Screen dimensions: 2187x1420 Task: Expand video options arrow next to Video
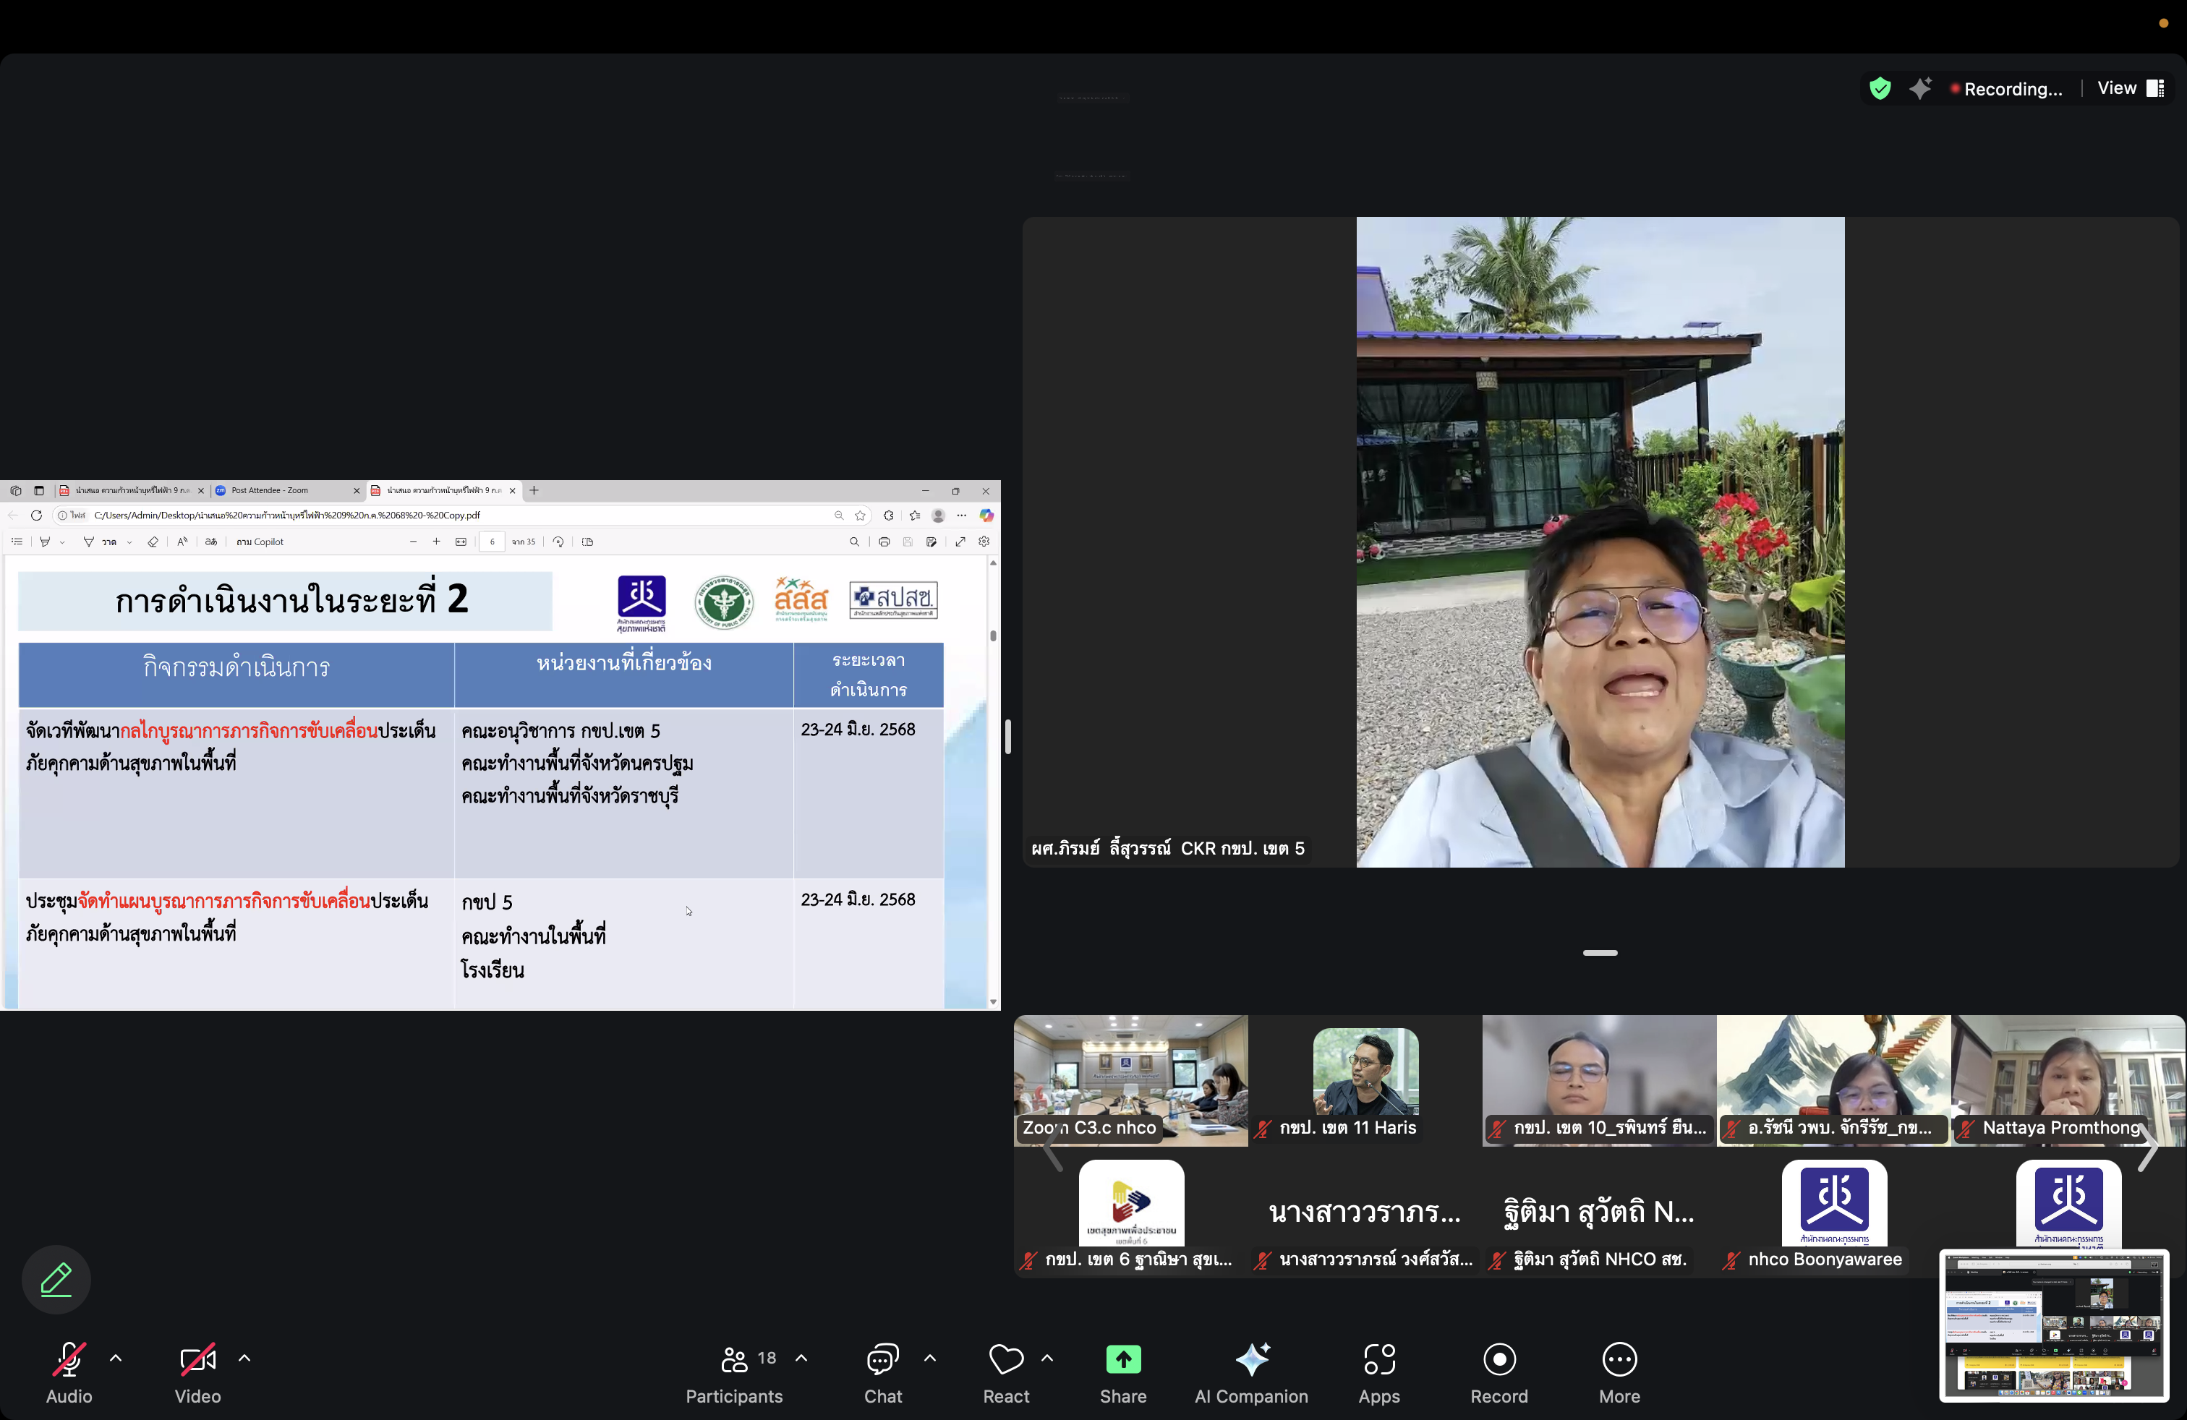click(244, 1358)
